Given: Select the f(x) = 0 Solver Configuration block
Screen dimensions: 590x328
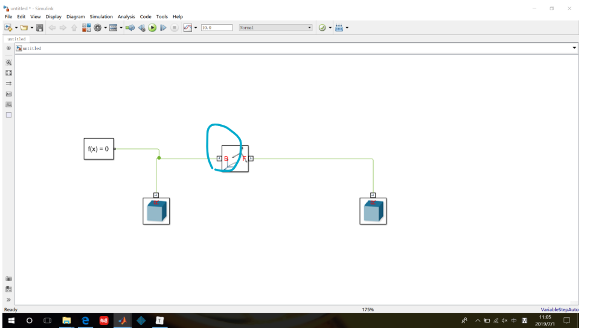Looking at the screenshot, I should [x=98, y=149].
